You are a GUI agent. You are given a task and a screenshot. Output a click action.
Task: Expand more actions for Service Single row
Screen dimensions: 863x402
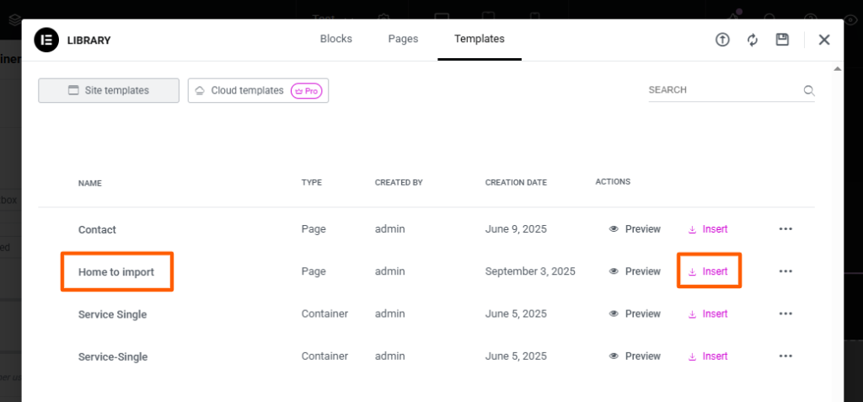(x=785, y=314)
